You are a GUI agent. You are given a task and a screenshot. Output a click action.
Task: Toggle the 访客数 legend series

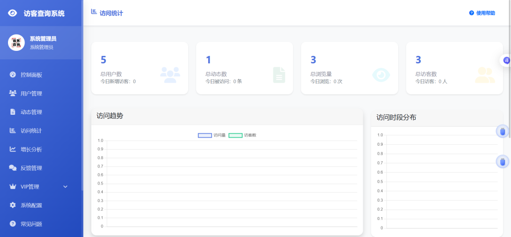tap(243, 135)
